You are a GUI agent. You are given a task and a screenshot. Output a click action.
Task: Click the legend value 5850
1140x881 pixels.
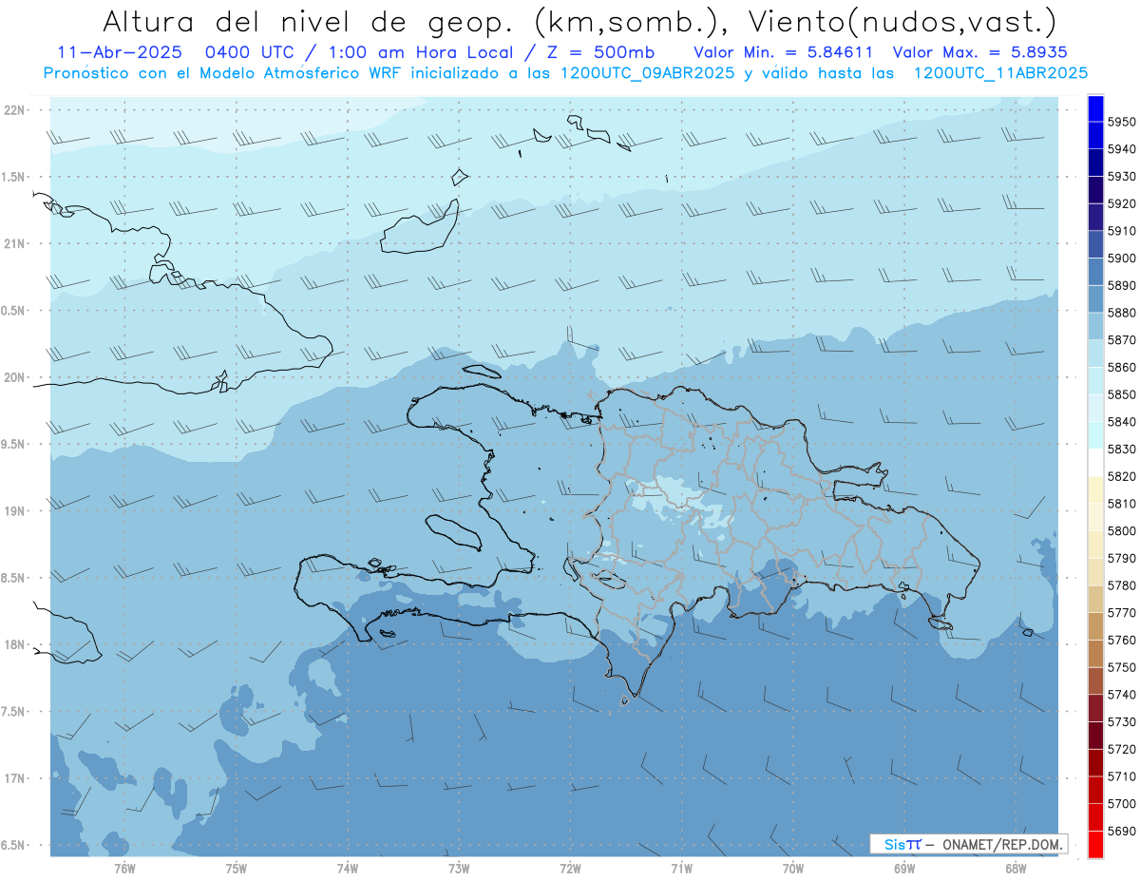pyautogui.click(x=1121, y=394)
